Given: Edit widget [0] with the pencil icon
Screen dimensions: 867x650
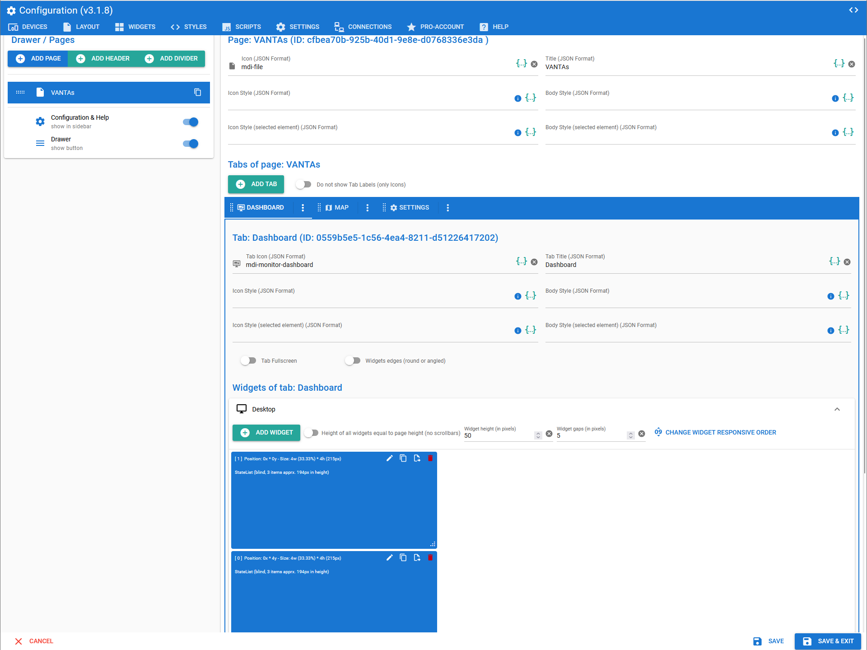Looking at the screenshot, I should [390, 558].
